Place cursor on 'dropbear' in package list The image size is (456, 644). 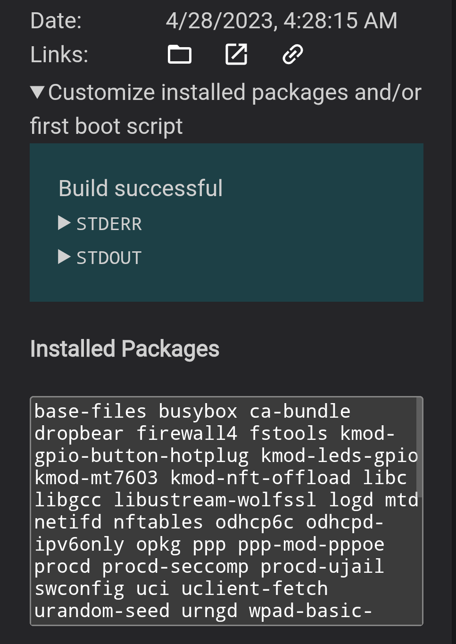(79, 434)
